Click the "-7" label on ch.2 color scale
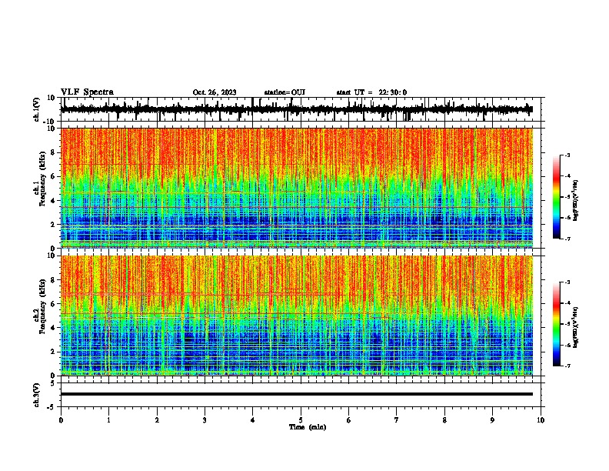This screenshot has height=471, width=609. tap(567, 366)
